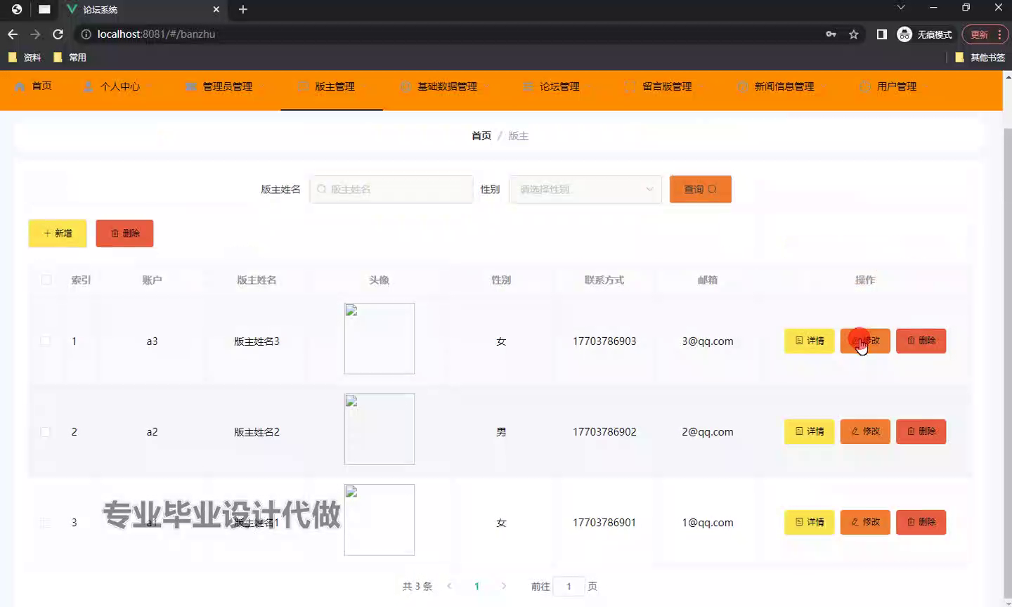Click the 首页 breadcrumb link
Image resolution: width=1012 pixels, height=607 pixels.
tap(481, 136)
